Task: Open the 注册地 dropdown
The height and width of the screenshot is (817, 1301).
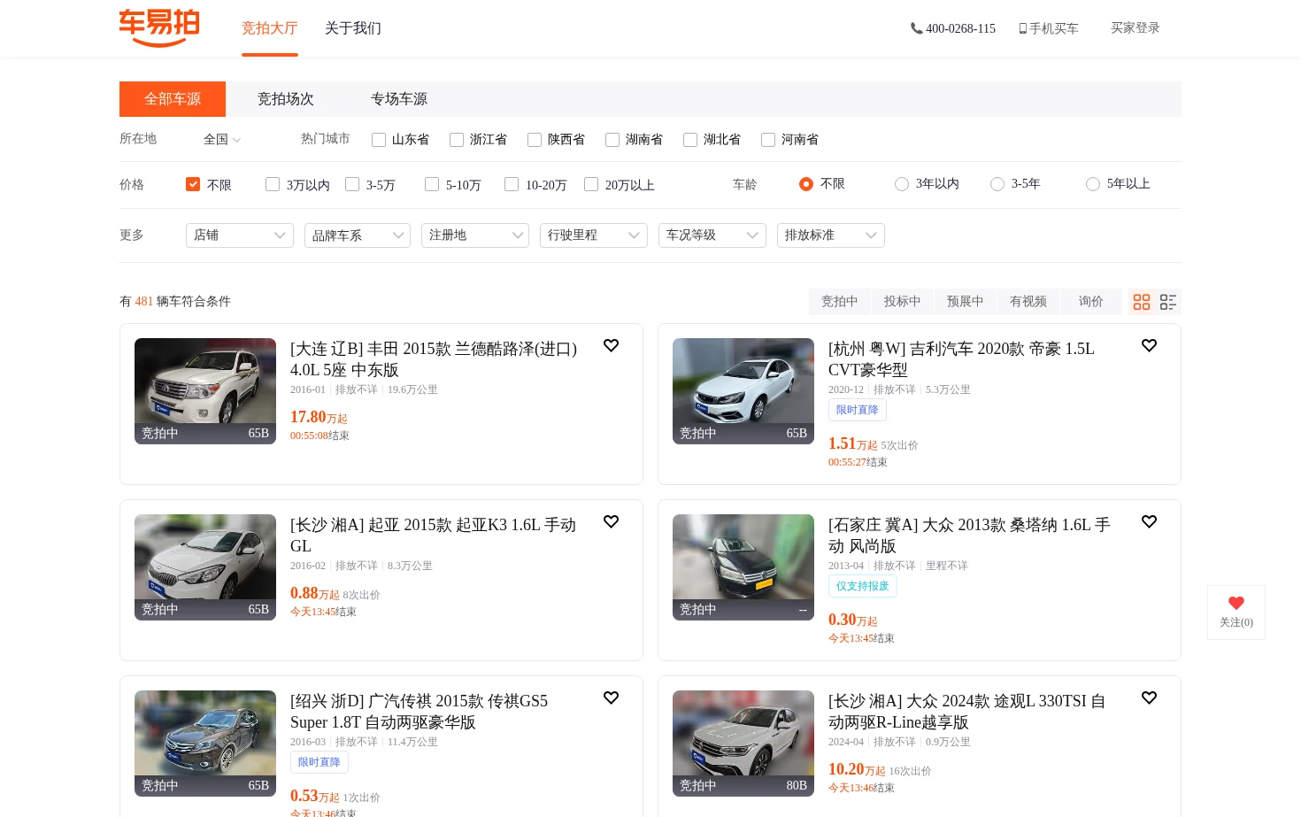Action: (x=475, y=235)
